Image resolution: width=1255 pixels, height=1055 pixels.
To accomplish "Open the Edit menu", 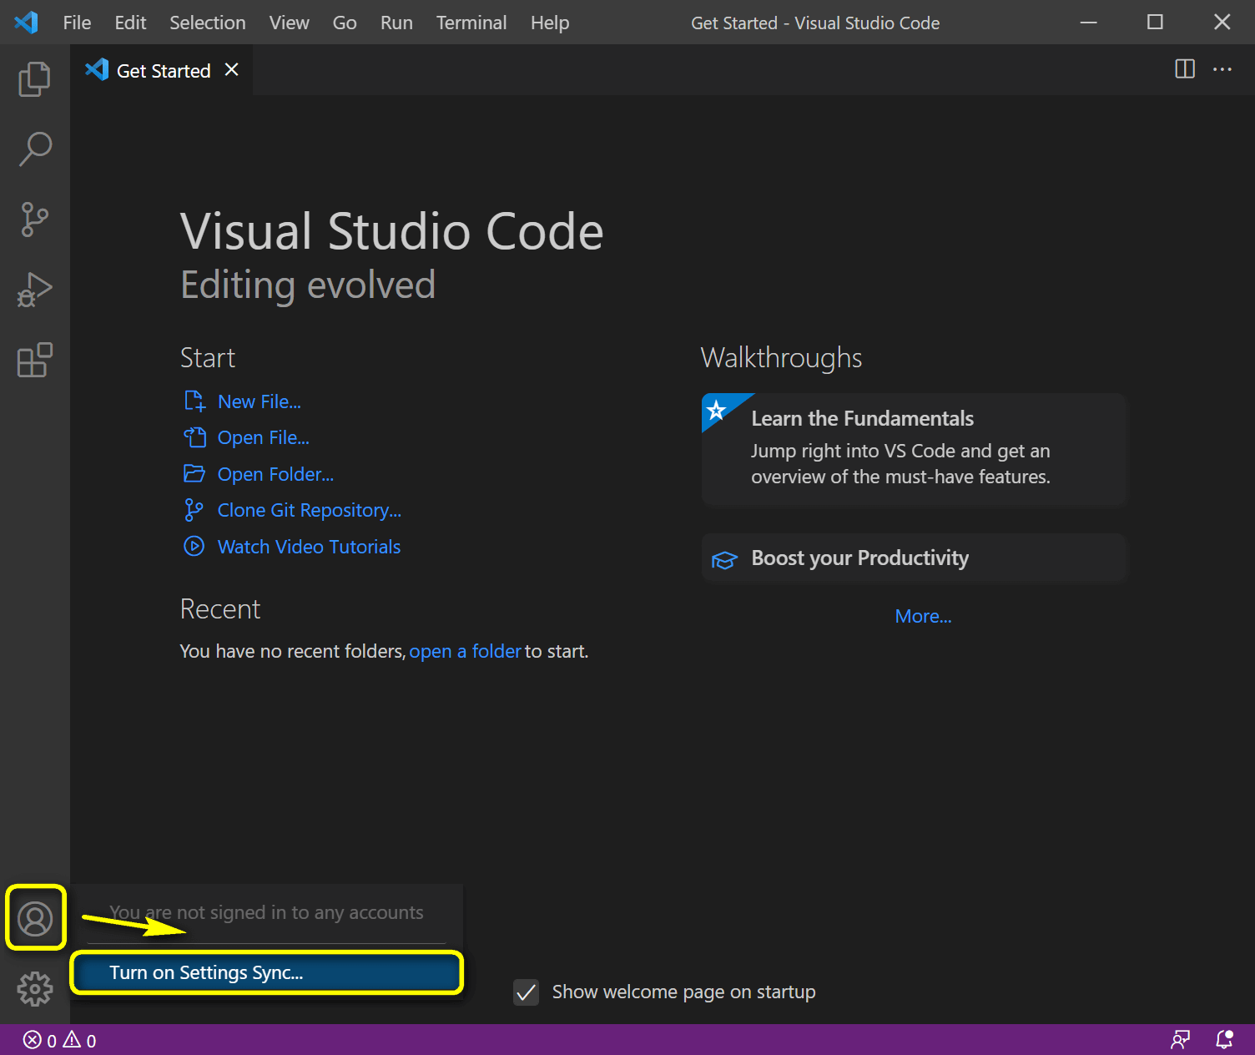I will 130,23.
